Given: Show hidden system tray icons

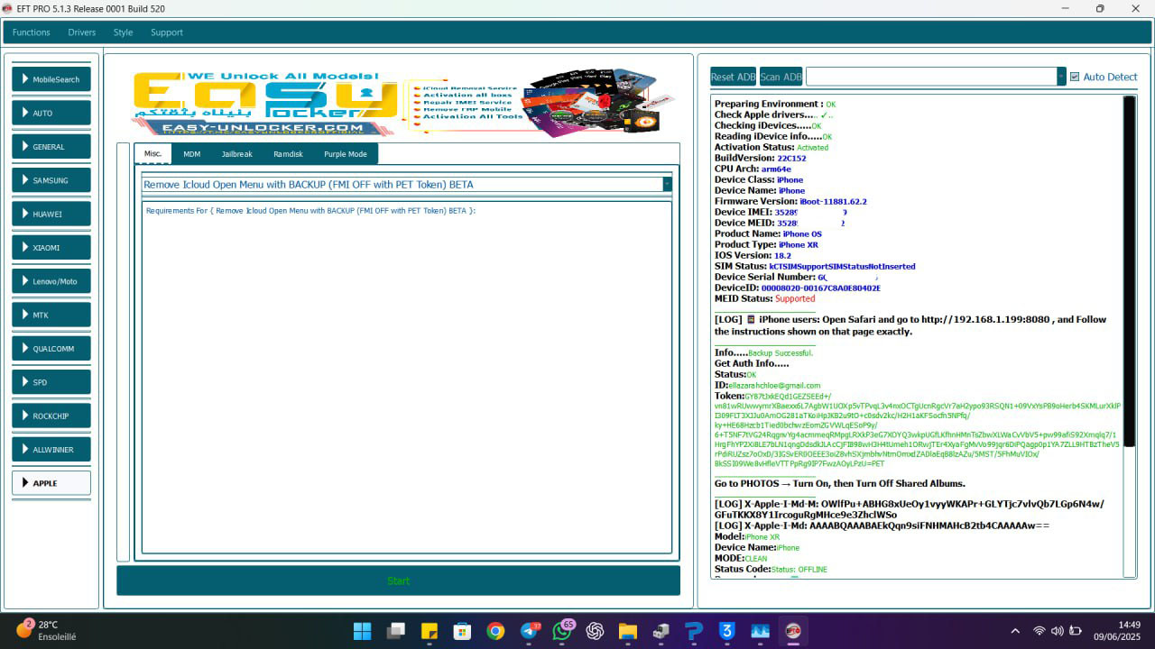Looking at the screenshot, I should [1015, 631].
